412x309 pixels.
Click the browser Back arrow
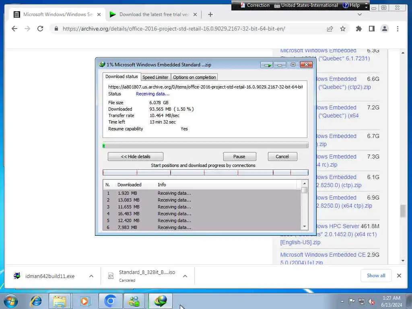click(14, 29)
